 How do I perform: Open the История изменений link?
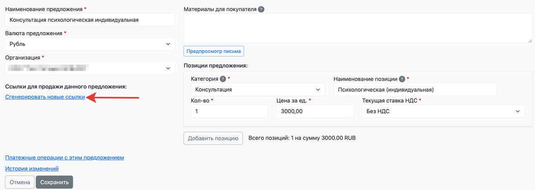coord(32,169)
